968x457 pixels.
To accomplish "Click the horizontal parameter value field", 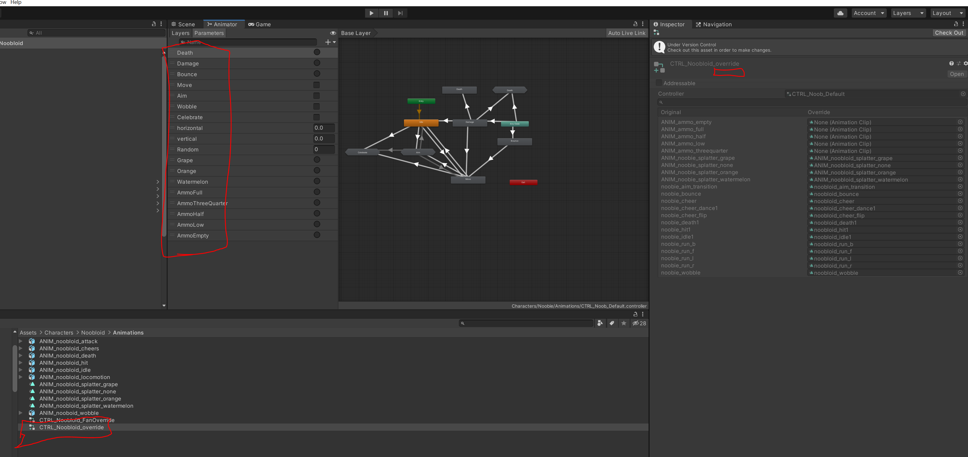I will click(x=324, y=128).
